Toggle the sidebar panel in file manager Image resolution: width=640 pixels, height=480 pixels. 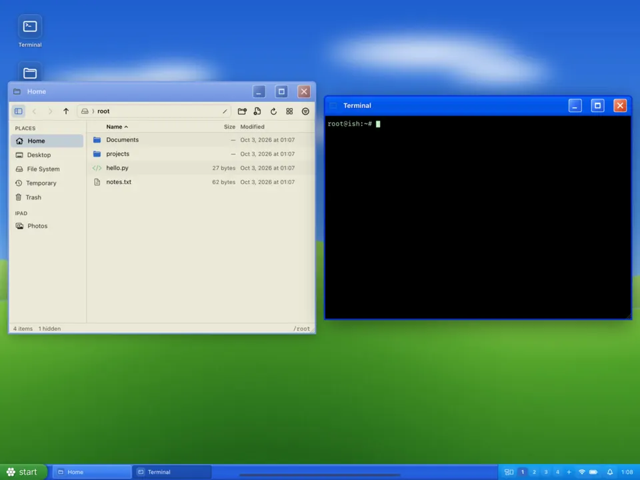[19, 111]
